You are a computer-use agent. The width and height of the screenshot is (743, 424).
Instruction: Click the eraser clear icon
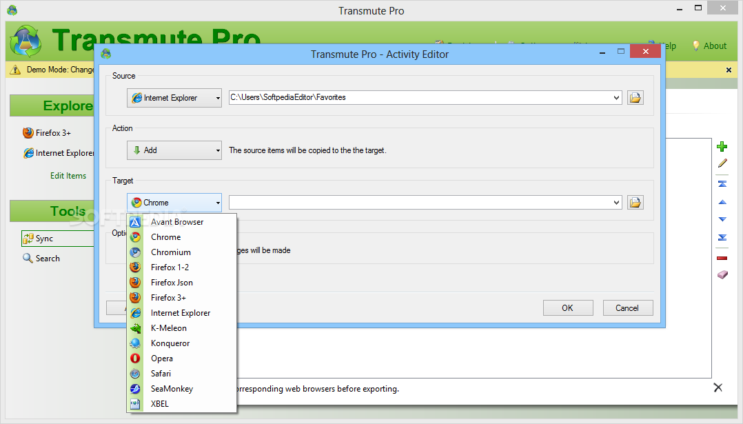point(722,275)
